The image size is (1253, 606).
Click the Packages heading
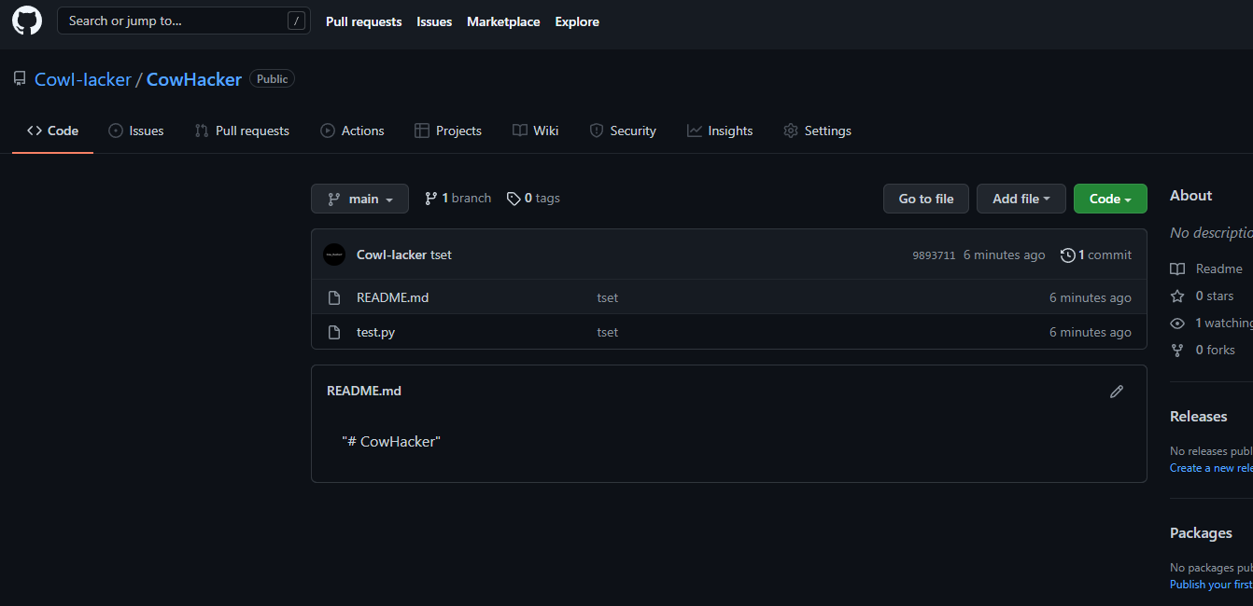click(x=1201, y=533)
